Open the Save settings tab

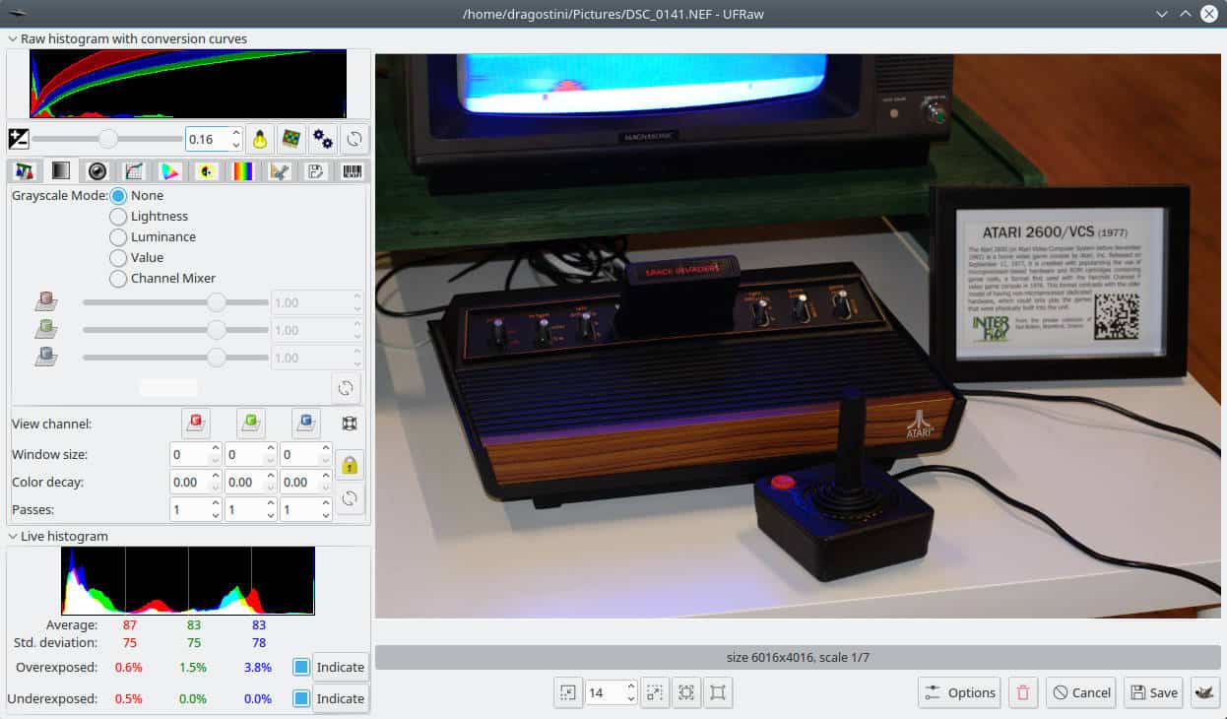point(316,171)
